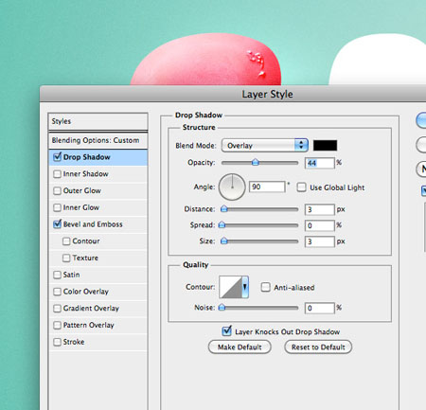Click the Opacity value input field
The height and width of the screenshot is (410, 426).
pos(319,163)
